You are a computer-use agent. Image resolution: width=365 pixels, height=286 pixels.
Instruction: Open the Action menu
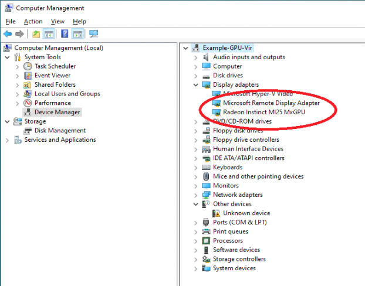(x=33, y=22)
